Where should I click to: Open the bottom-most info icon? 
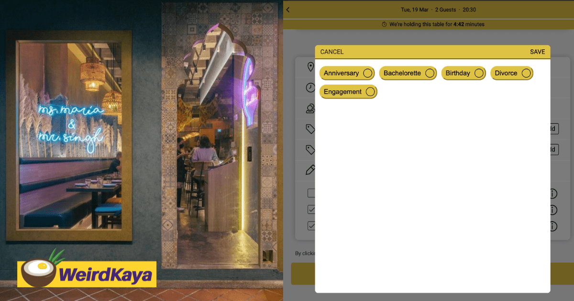(552, 226)
